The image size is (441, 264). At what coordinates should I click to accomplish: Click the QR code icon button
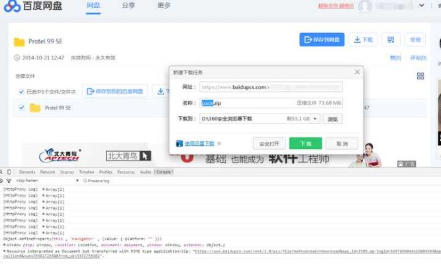click(x=391, y=40)
